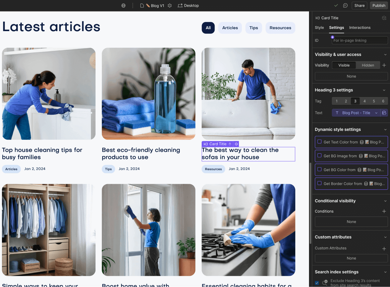Click the woman cleaning cabinet thumbnail
This screenshot has width=390, height=287.
49,94
